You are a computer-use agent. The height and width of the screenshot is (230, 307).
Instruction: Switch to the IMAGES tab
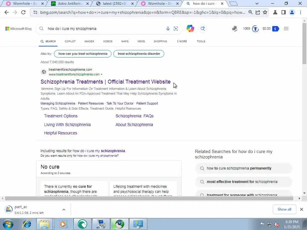tap(89, 41)
